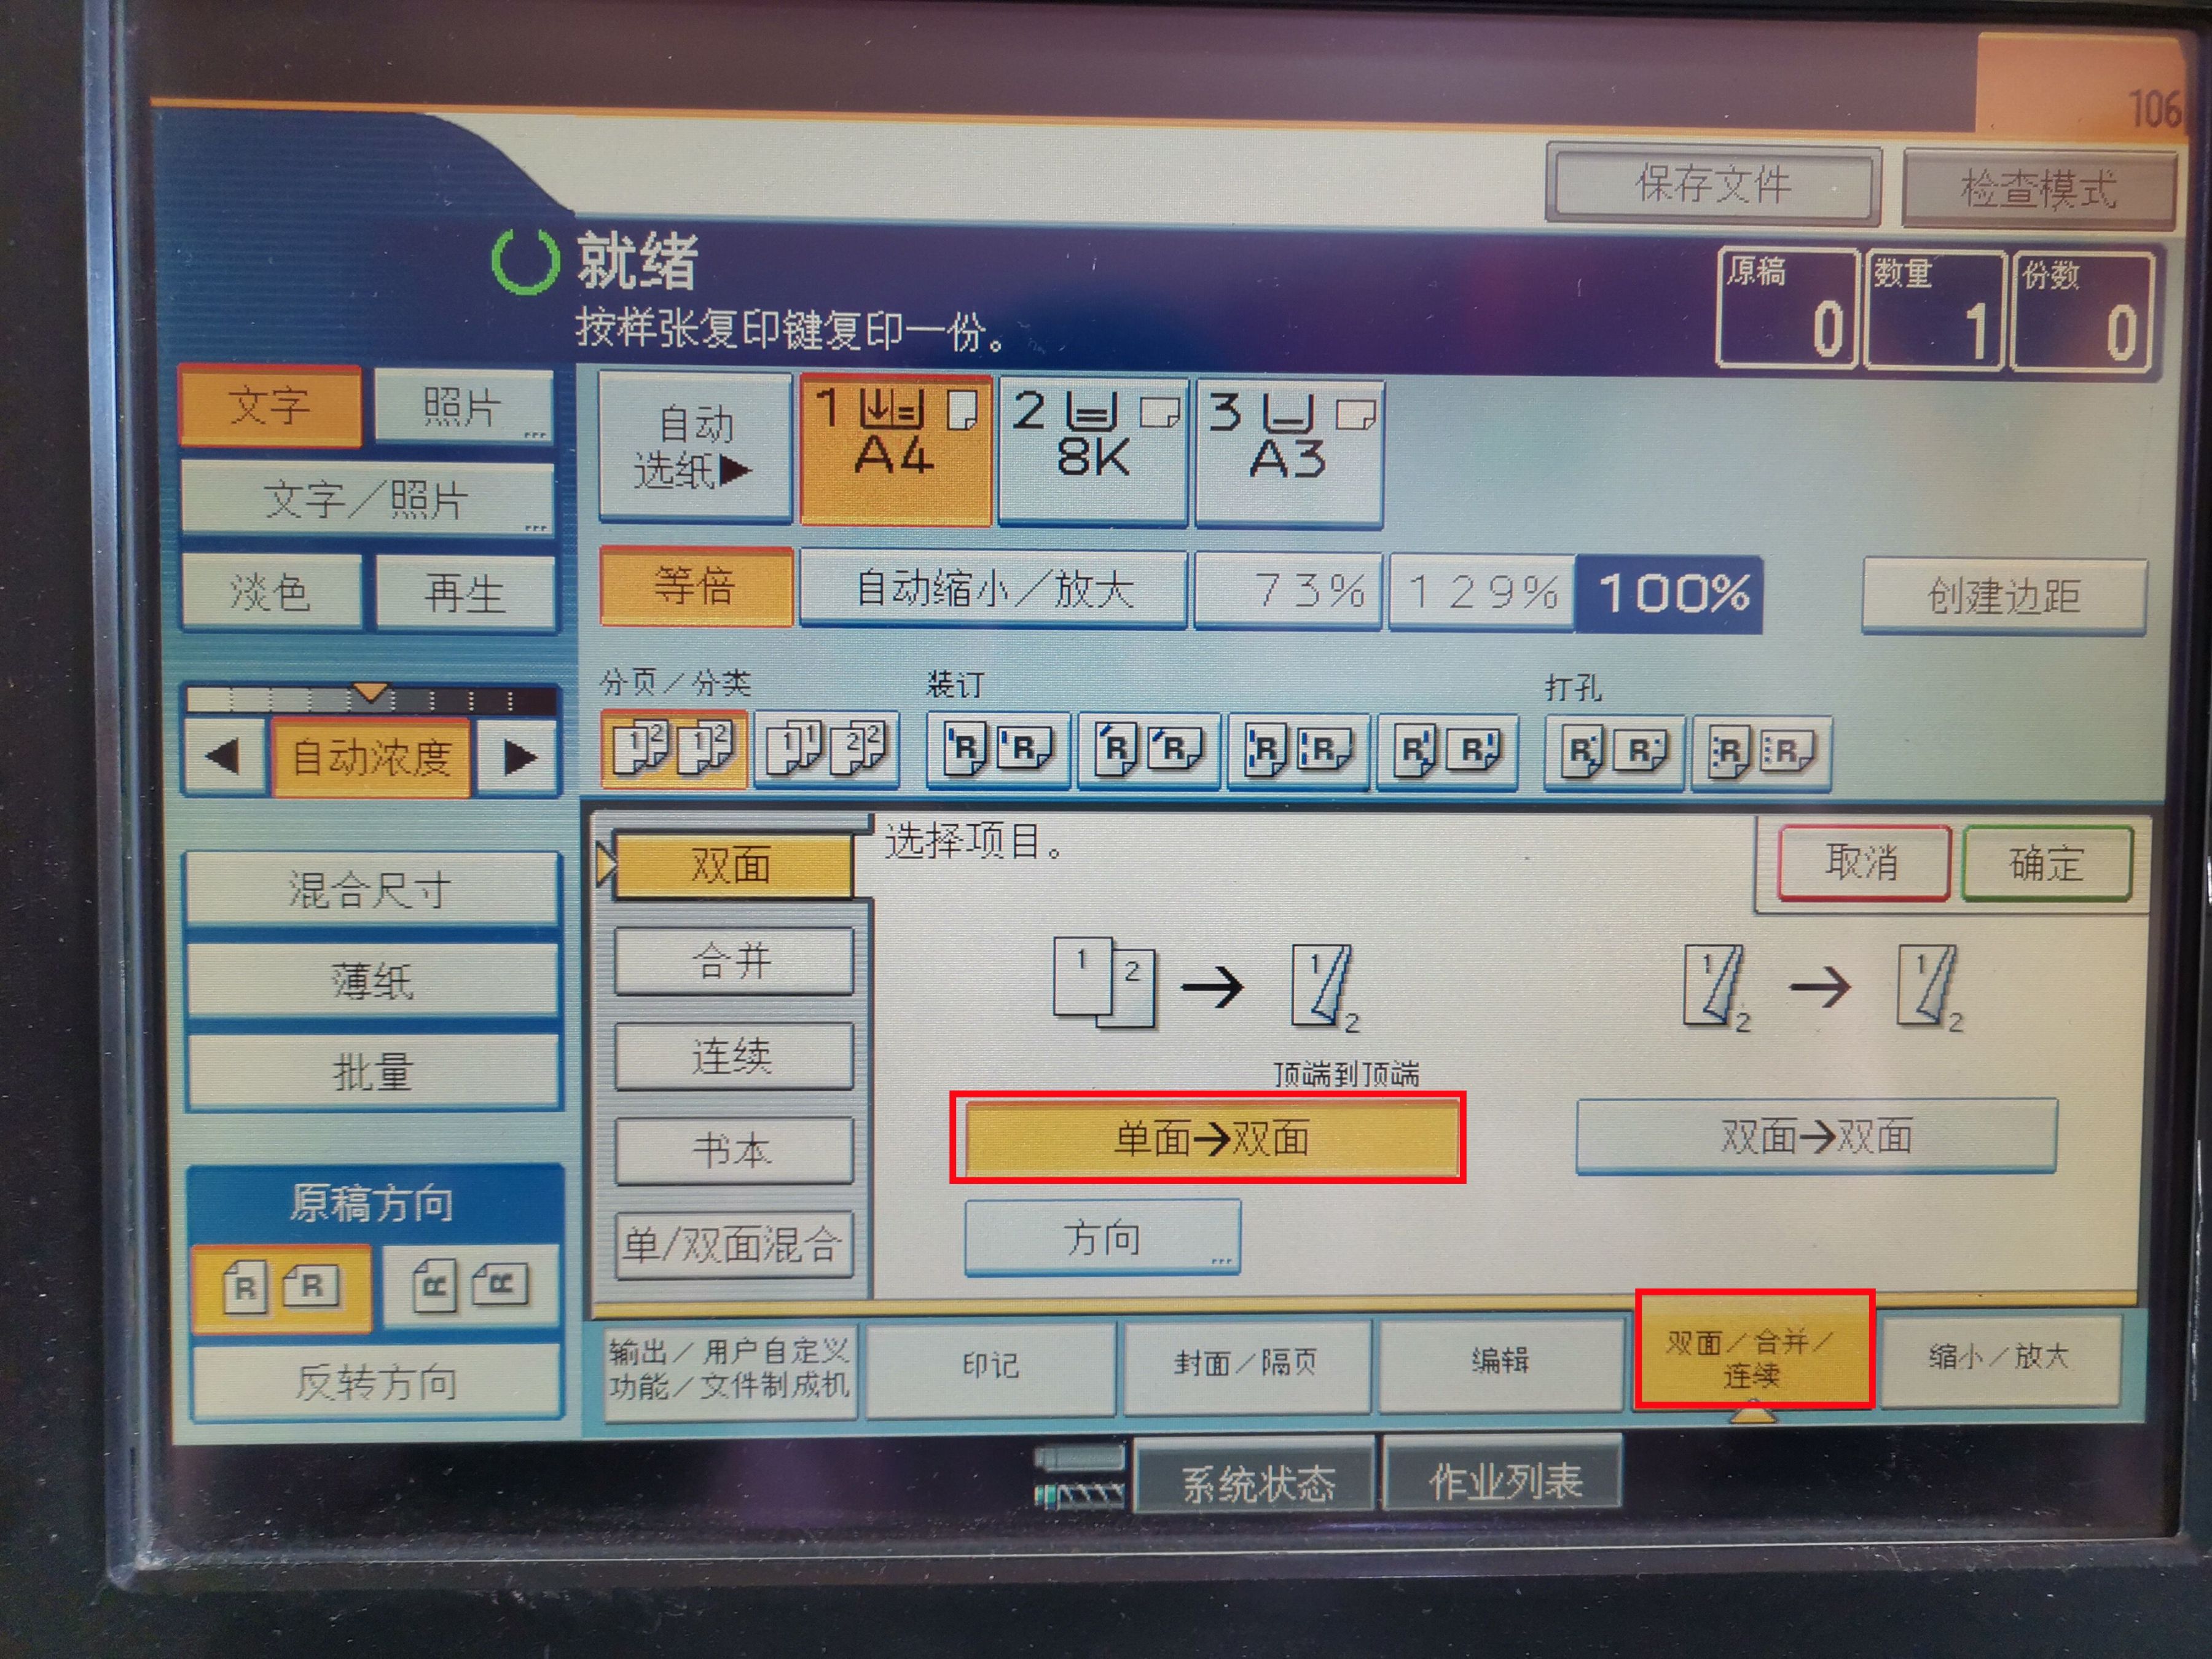This screenshot has width=2212, height=1659.
Task: Toggle 文字 original type on
Action: (x=270, y=406)
